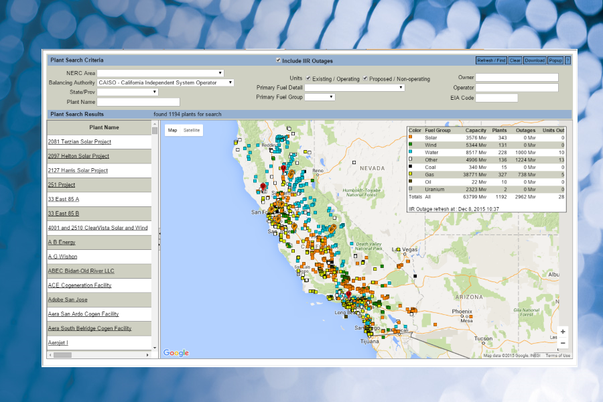Open the Adobe San Jose link
Image resolution: width=603 pixels, height=402 pixels.
(68, 299)
